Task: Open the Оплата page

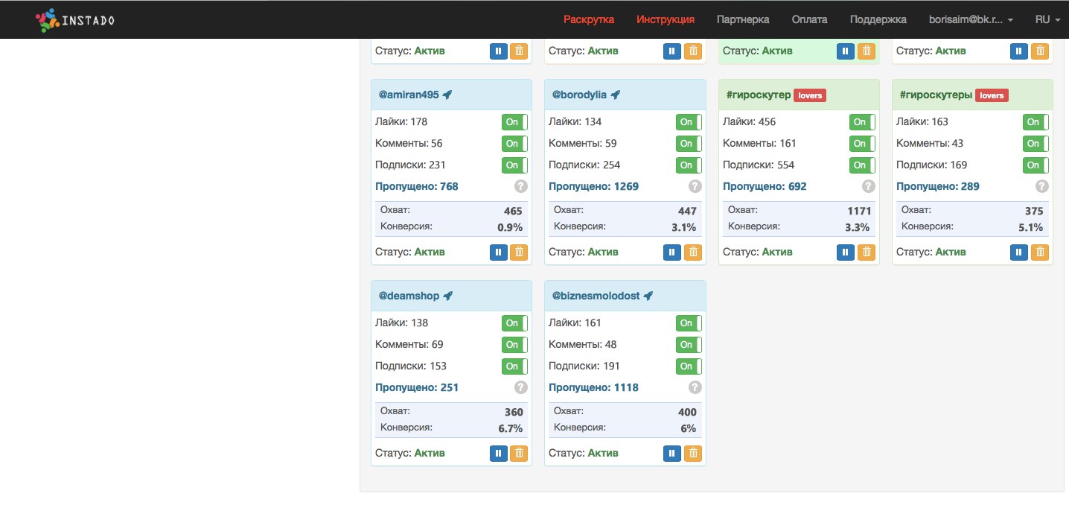Action: pyautogui.click(x=810, y=19)
